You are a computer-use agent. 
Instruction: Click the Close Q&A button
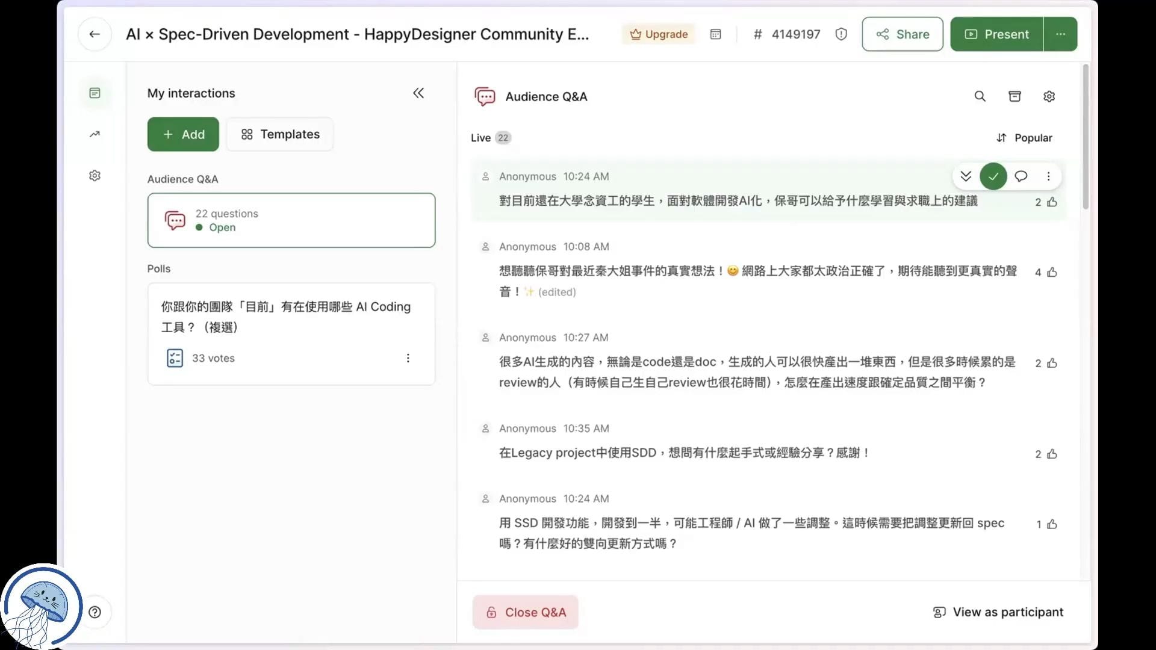click(526, 612)
